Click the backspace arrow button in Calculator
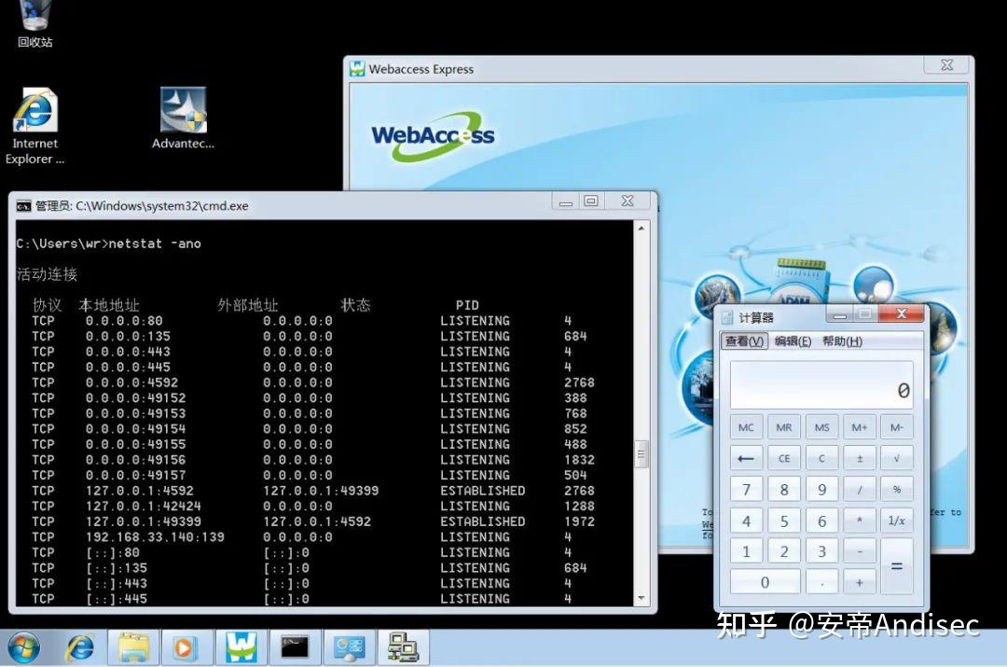This screenshot has height=667, width=1007. tap(746, 458)
